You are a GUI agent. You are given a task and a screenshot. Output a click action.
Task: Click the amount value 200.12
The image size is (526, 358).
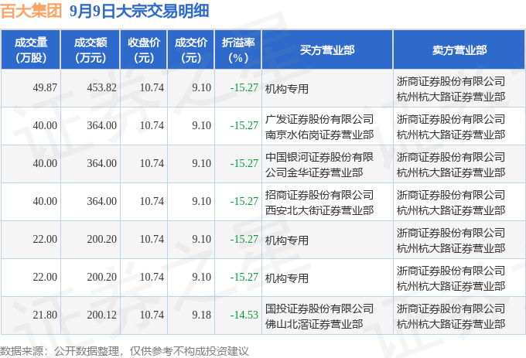point(101,315)
